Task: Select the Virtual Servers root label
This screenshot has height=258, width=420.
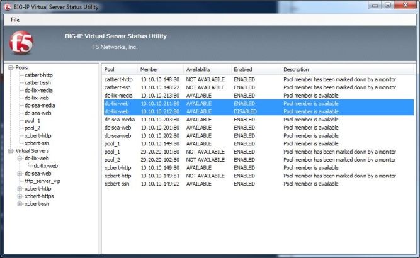Action: (32, 151)
